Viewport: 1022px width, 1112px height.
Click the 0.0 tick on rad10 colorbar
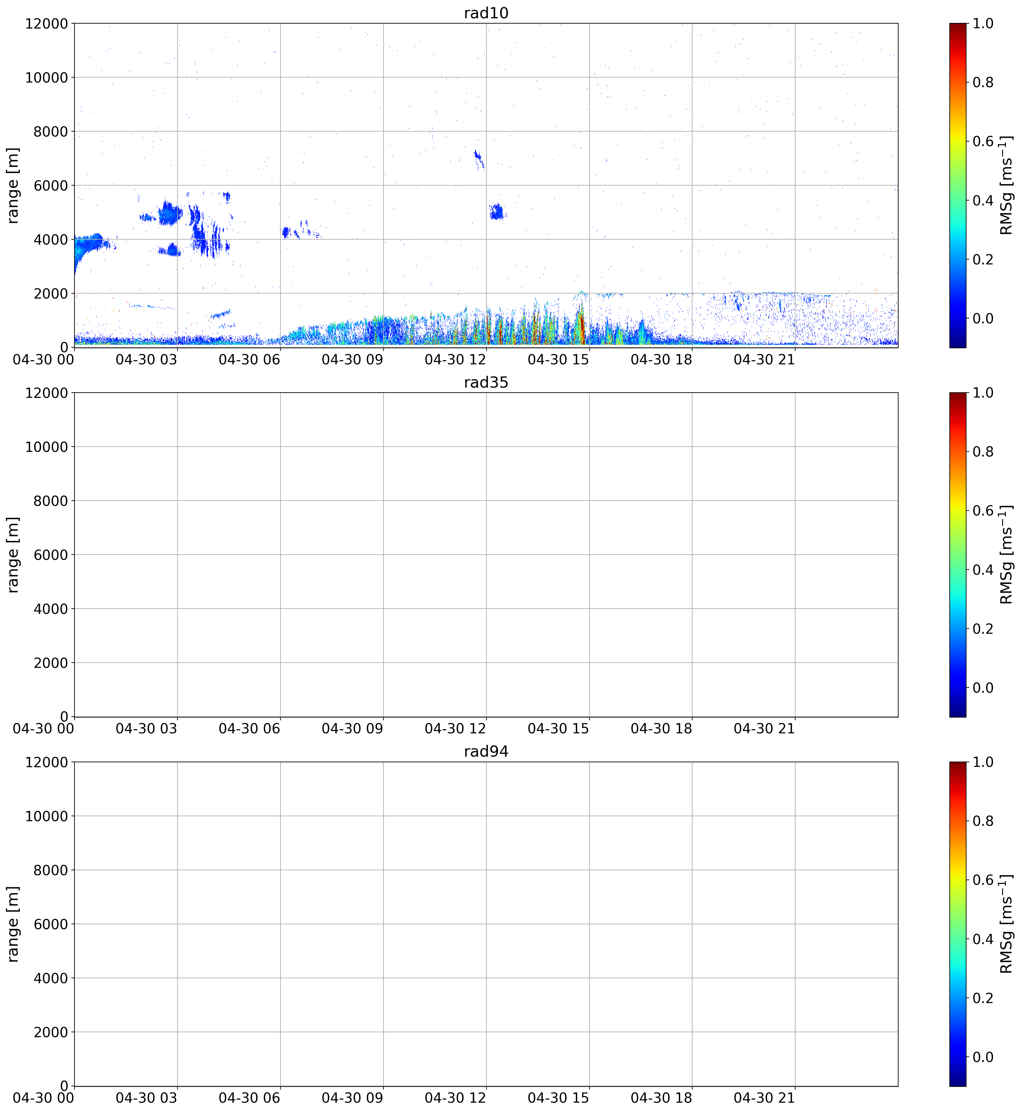(983, 319)
